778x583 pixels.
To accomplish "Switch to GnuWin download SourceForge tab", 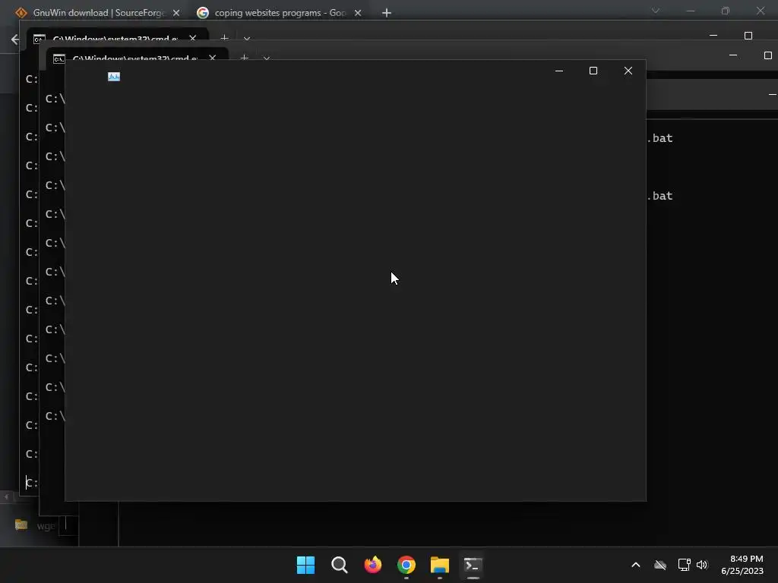I will click(98, 13).
